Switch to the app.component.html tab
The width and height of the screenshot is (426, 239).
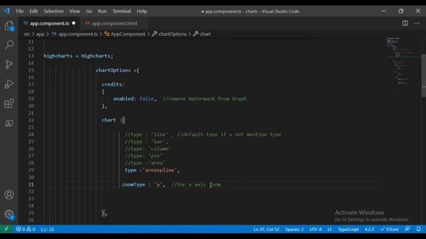(x=114, y=23)
